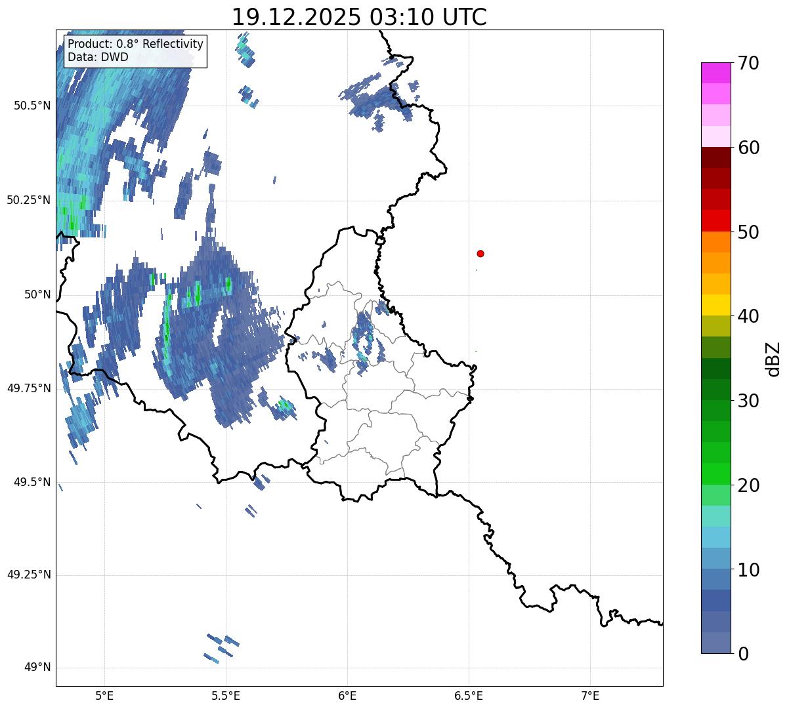Click the "Product: 0.8° Reflectivity" label
This screenshot has height=709, width=789.
click(136, 44)
